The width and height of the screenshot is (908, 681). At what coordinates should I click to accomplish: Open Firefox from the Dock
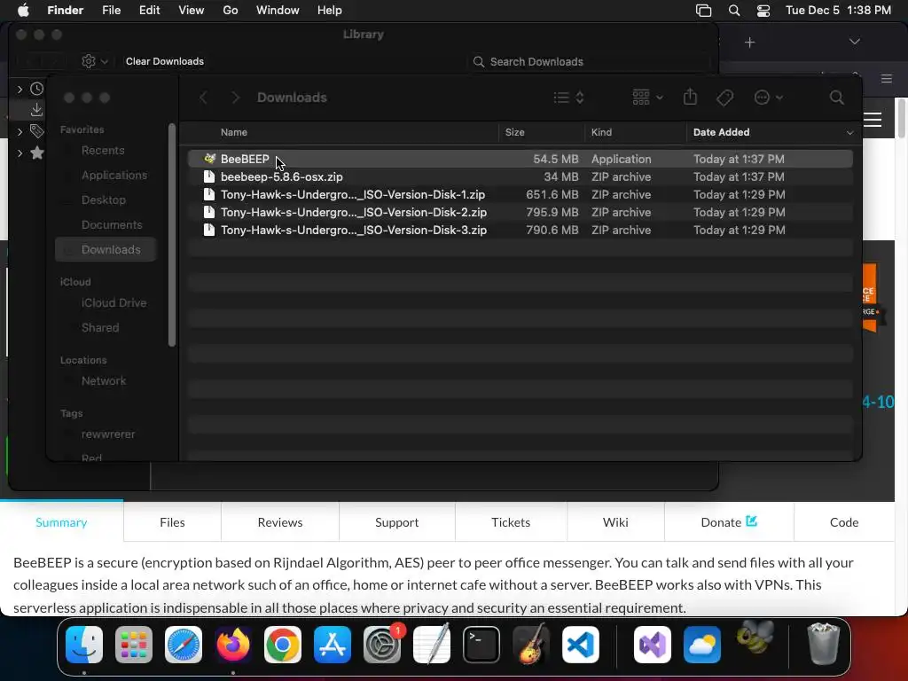(x=233, y=645)
